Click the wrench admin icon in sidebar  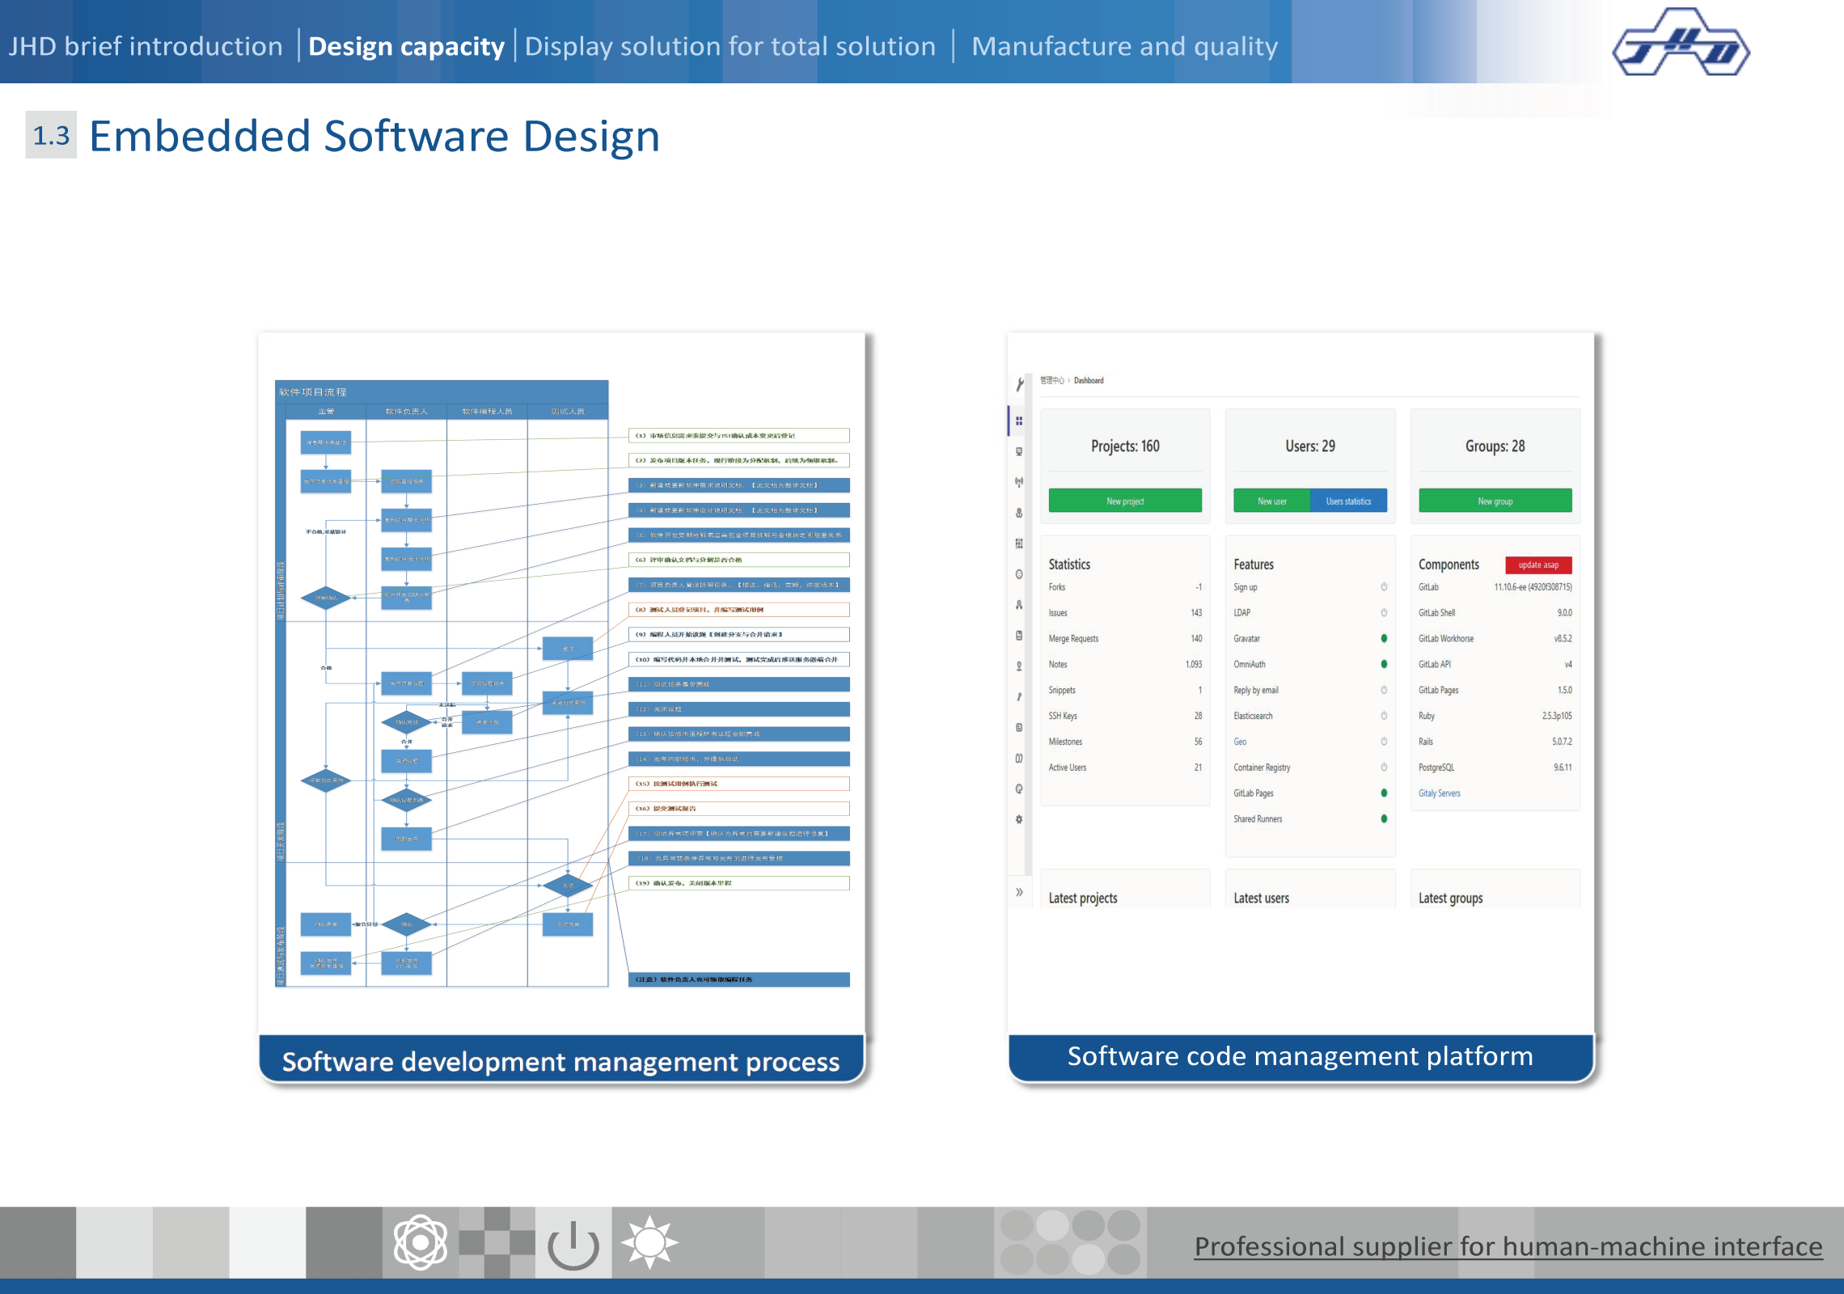point(1020,384)
